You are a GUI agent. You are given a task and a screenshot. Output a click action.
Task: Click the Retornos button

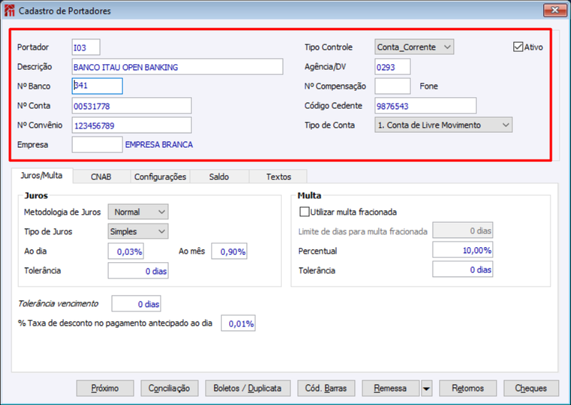point(468,389)
